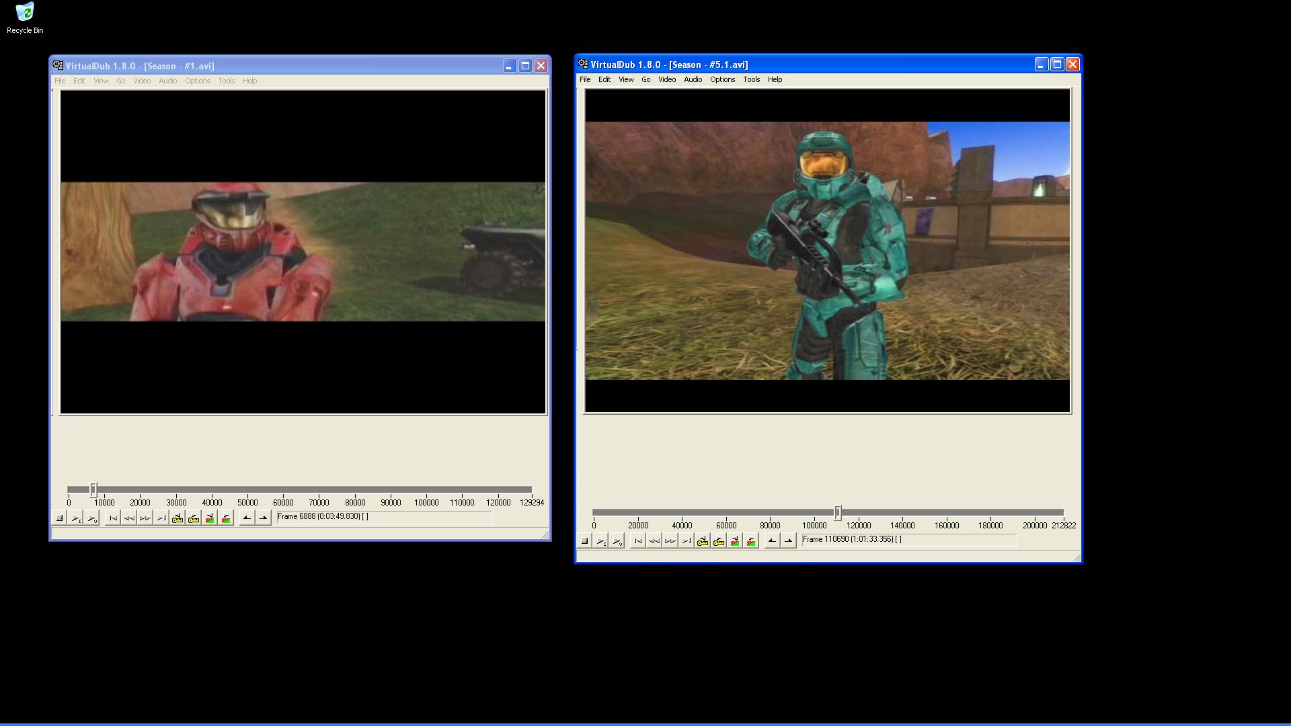Click teal armor video frame in Season #5.1.avi
The width and height of the screenshot is (1291, 726).
(x=828, y=251)
